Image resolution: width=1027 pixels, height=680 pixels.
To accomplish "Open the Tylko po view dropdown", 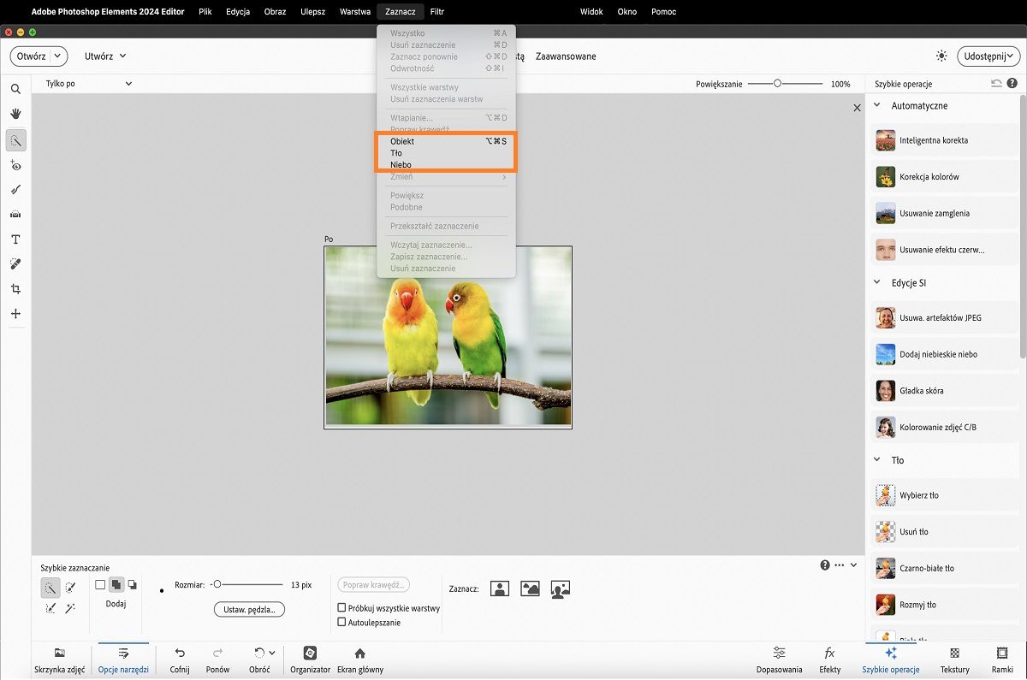I will 89,84.
